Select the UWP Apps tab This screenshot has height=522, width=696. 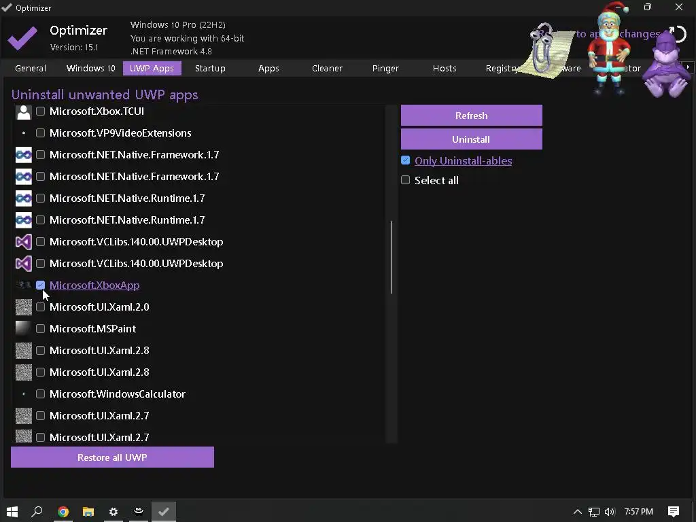click(152, 69)
